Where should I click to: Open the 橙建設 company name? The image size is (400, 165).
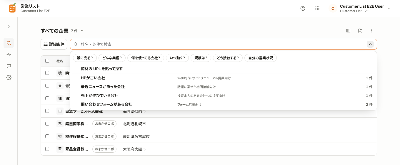coord(77,136)
